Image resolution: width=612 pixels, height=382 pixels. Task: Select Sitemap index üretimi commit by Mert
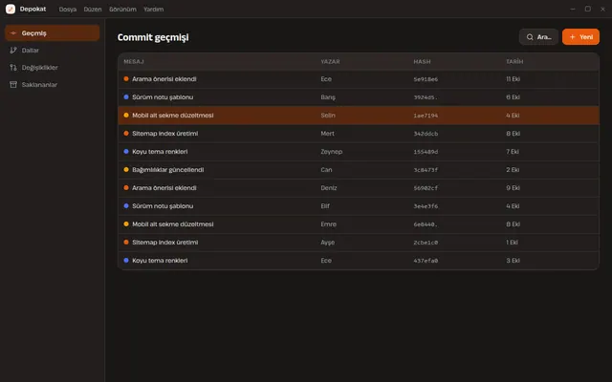[359, 134]
